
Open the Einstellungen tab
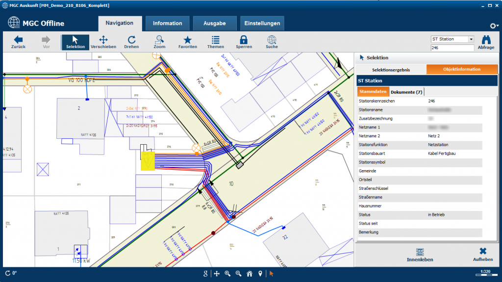point(262,24)
